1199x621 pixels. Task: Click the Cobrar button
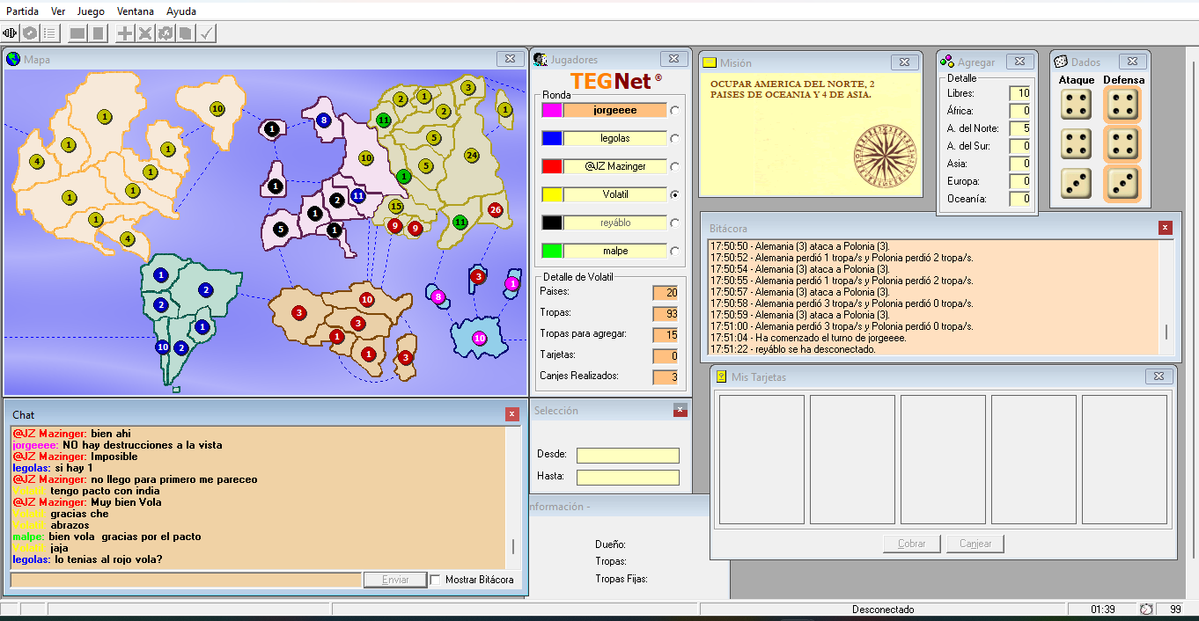point(912,544)
